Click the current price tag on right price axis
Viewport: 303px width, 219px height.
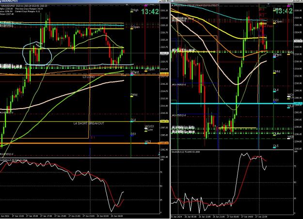coord(298,41)
